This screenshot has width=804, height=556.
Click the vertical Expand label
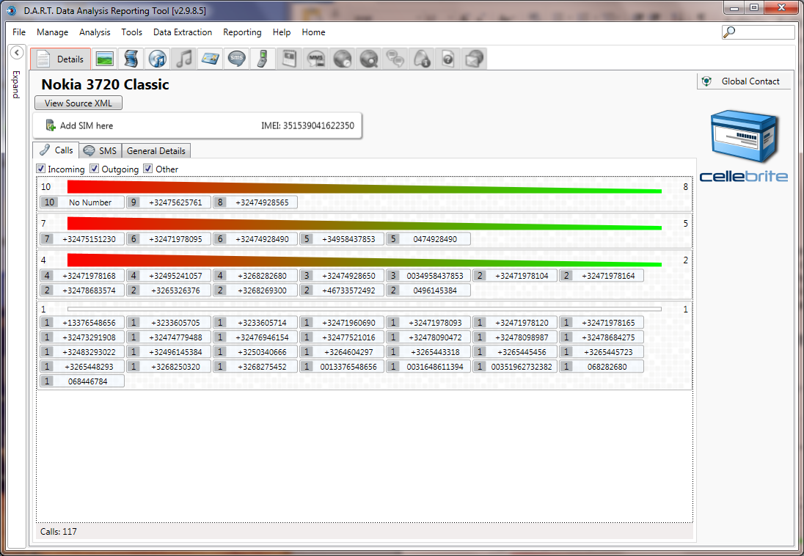pyautogui.click(x=16, y=84)
